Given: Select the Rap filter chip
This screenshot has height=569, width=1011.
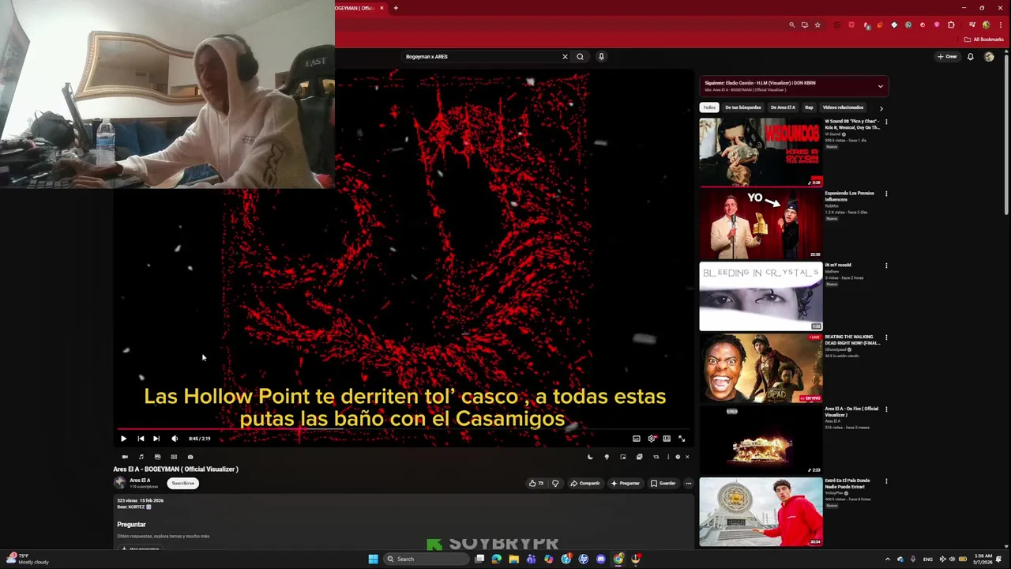Looking at the screenshot, I should (x=809, y=107).
